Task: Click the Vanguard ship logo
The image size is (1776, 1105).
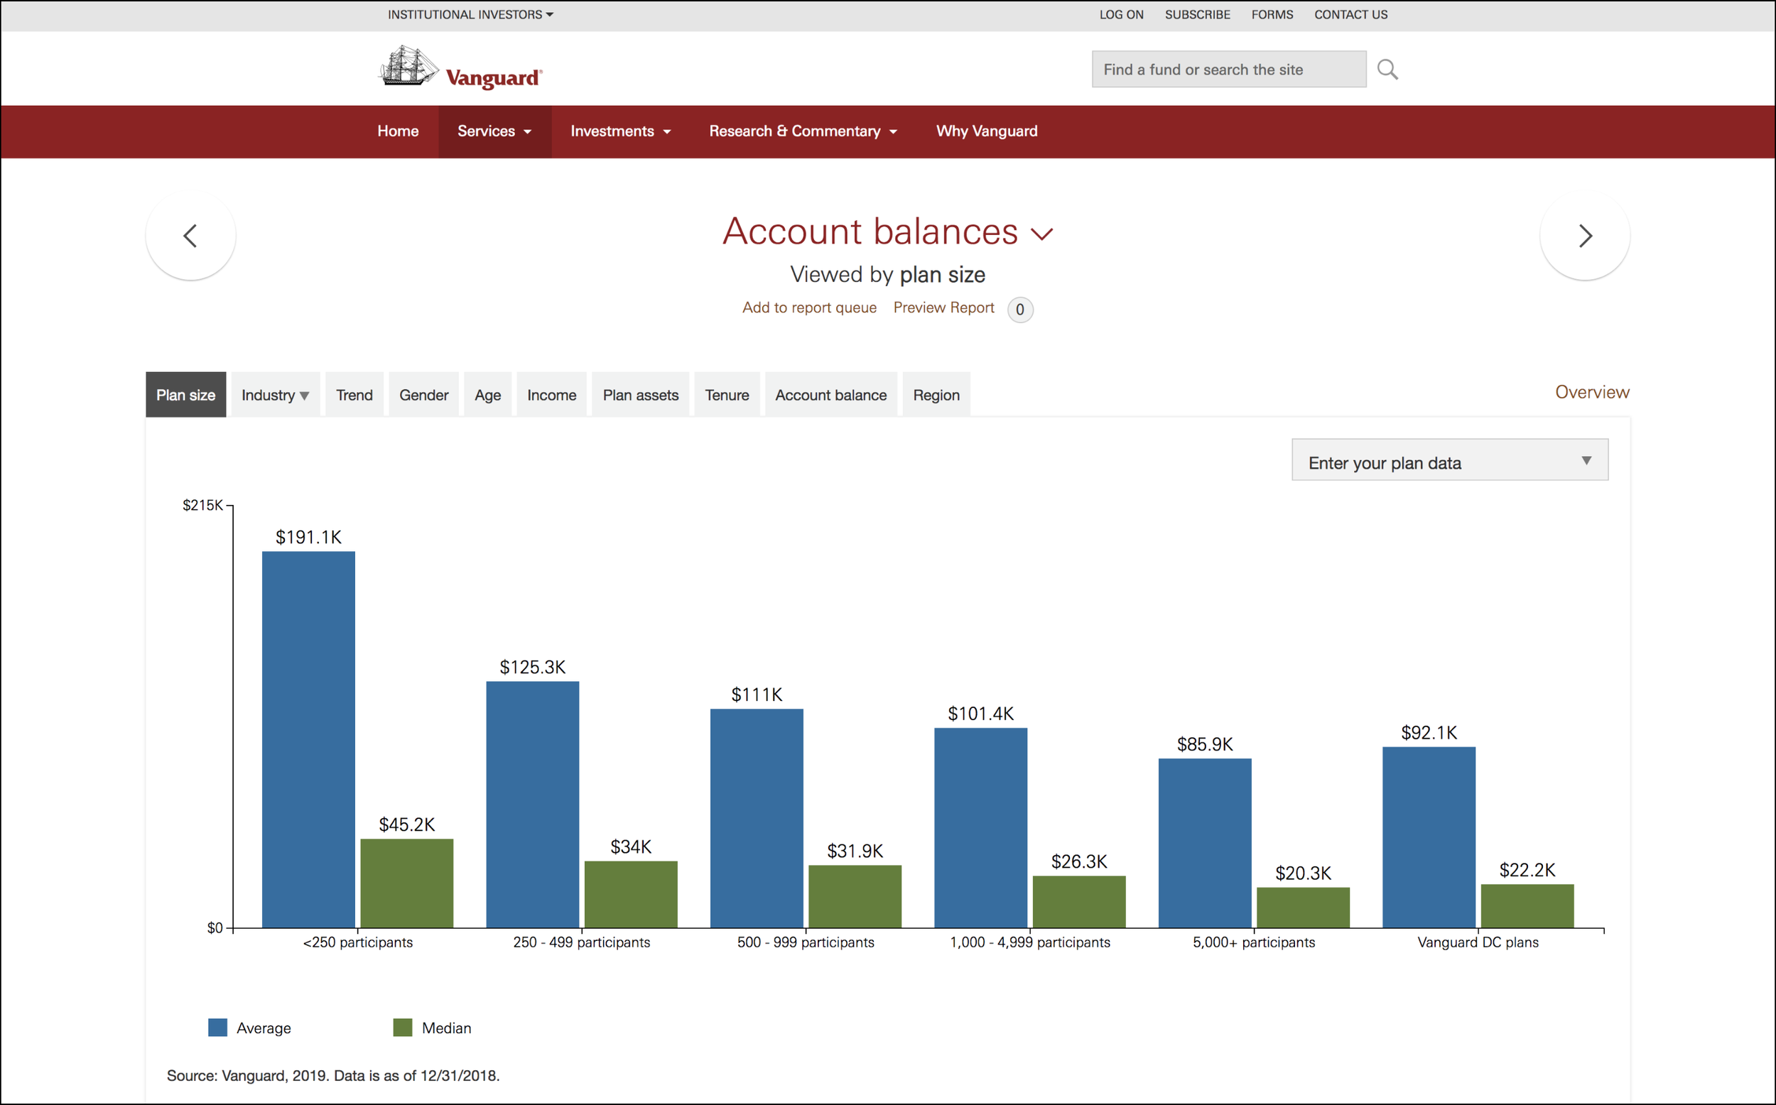Action: click(x=460, y=67)
